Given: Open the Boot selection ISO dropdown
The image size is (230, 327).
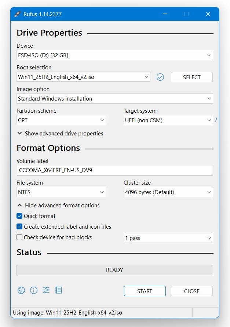Looking at the screenshot, I should [x=83, y=77].
